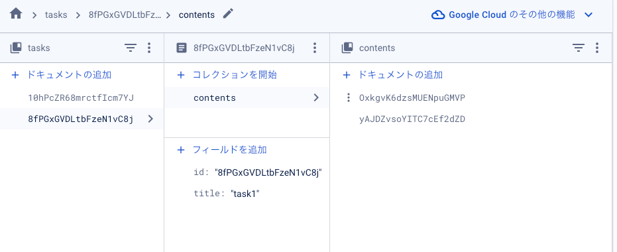Click chevron next to 8fPGxGVDLtbFzeN1vC8j row
Viewport: 617px width, 252px height.
click(x=150, y=119)
